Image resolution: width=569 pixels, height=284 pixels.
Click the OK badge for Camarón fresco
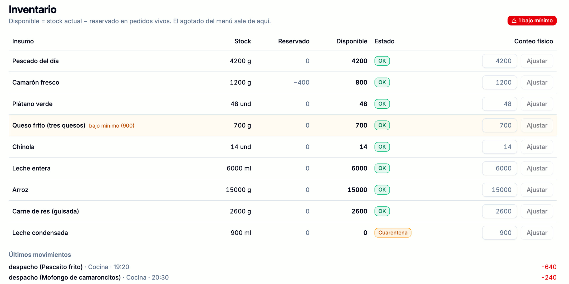[x=382, y=83]
